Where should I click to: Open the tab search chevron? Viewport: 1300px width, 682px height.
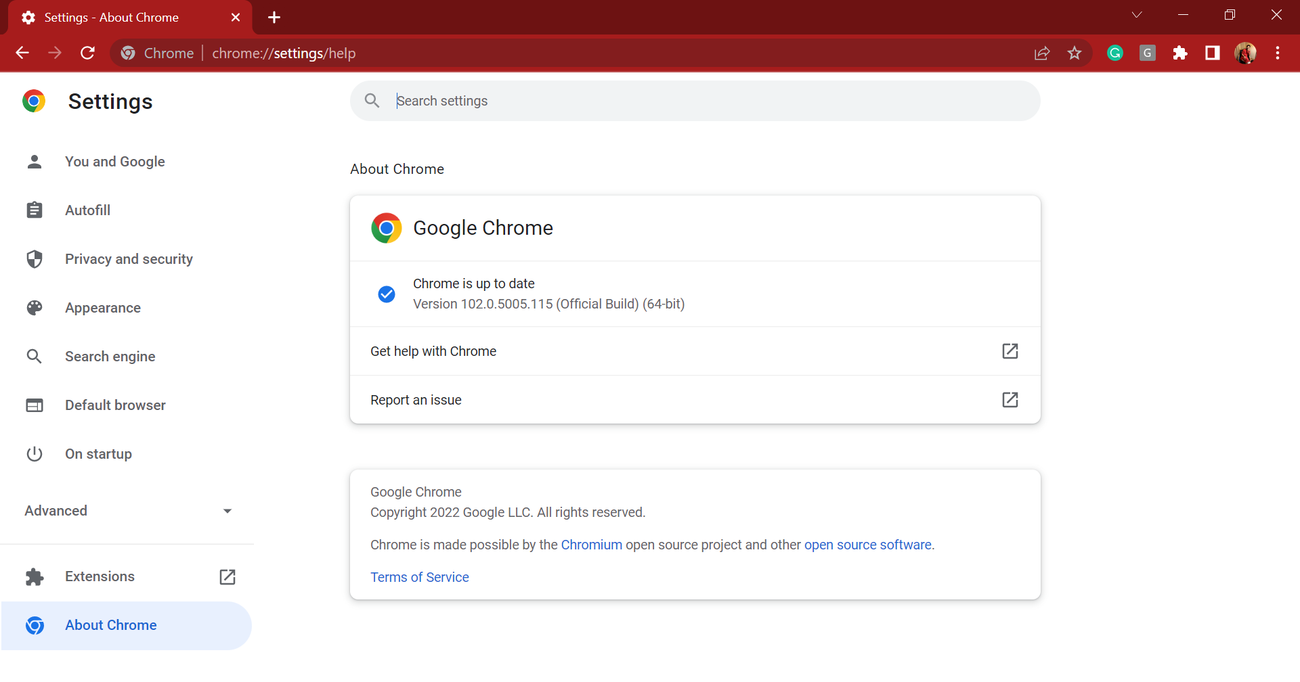click(1137, 15)
